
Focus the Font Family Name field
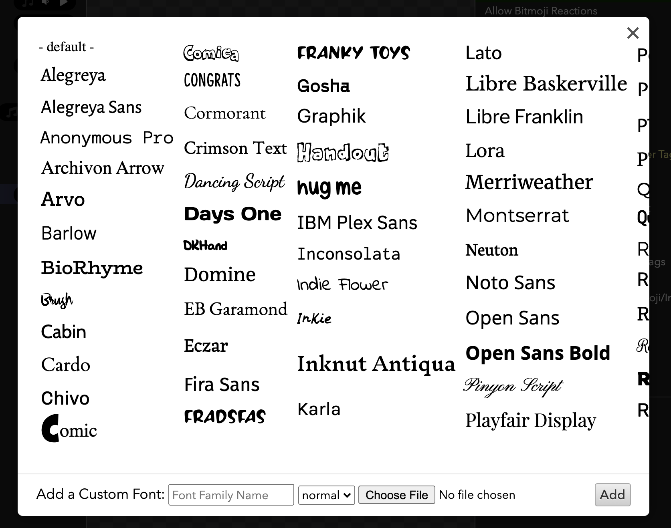[x=231, y=495]
